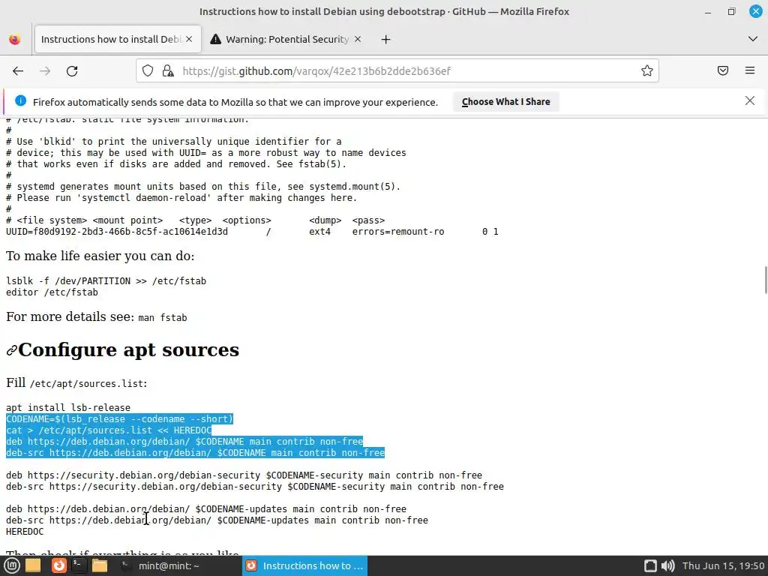The image size is (768, 576).
Task: Click the 'To make life easier you can do:' text
Action: 100,256
